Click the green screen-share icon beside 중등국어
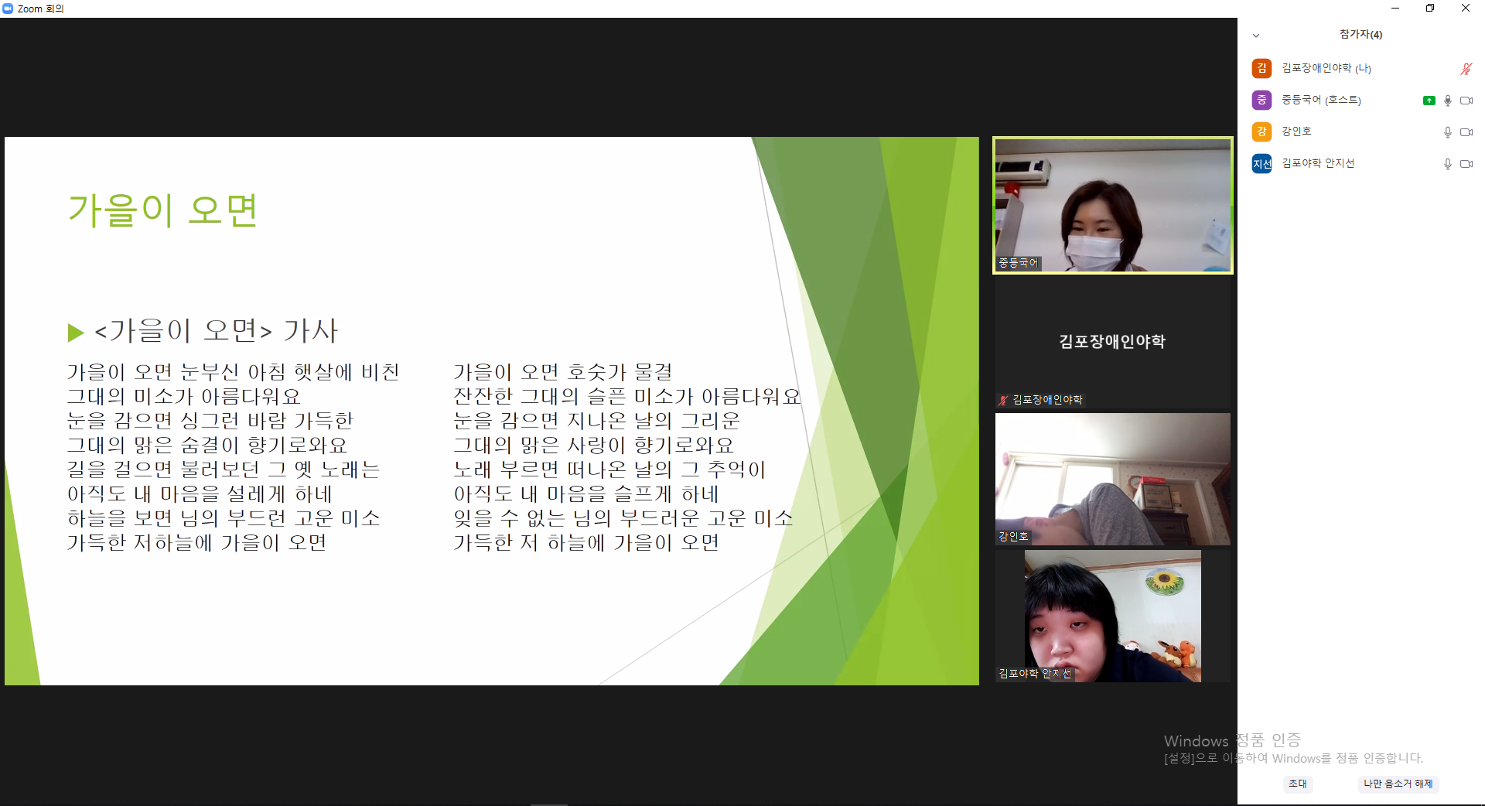 (1429, 101)
